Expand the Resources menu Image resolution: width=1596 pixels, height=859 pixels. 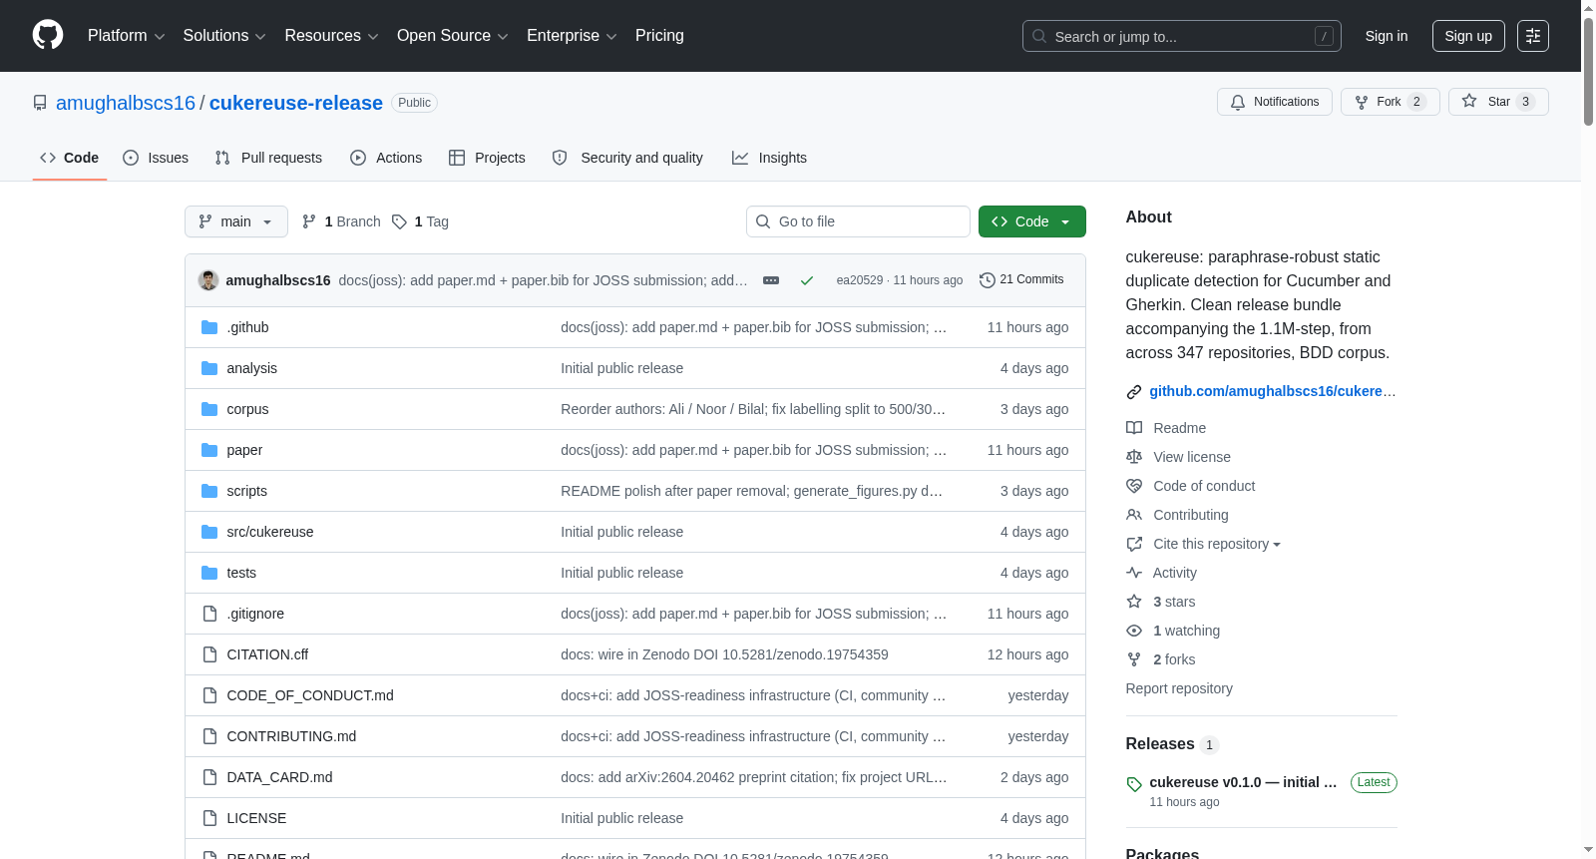(x=331, y=36)
